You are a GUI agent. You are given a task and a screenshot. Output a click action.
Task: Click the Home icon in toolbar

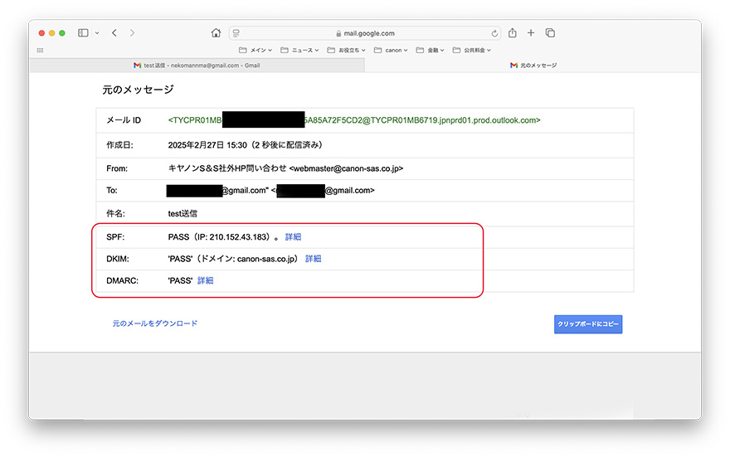tap(216, 33)
